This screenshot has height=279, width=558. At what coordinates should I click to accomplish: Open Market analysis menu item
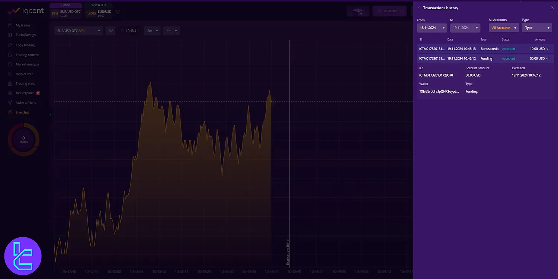27,64
